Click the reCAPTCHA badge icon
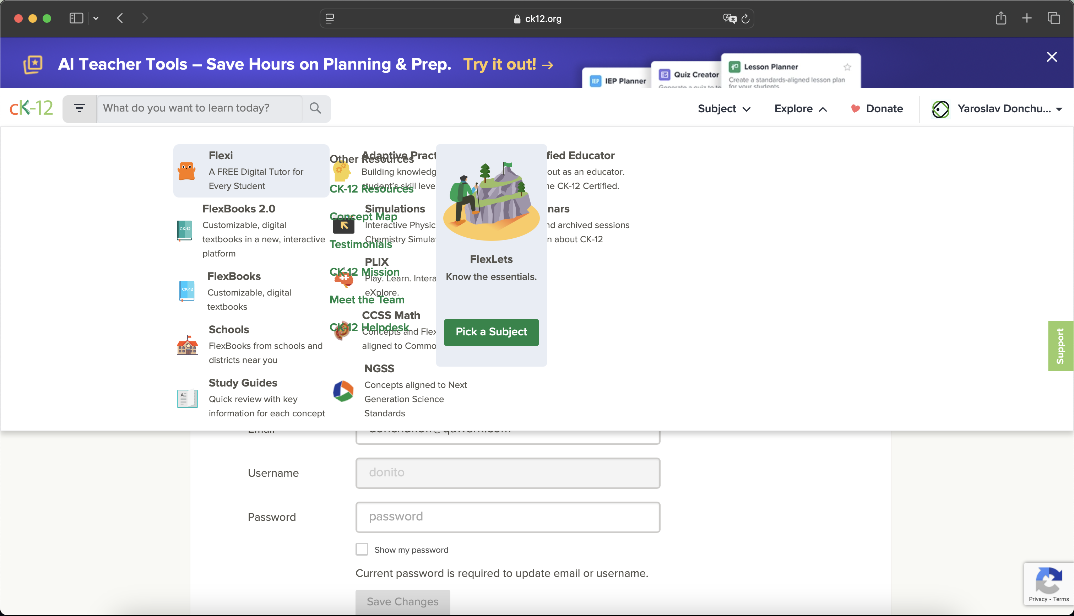Image resolution: width=1074 pixels, height=616 pixels. coord(1049,580)
